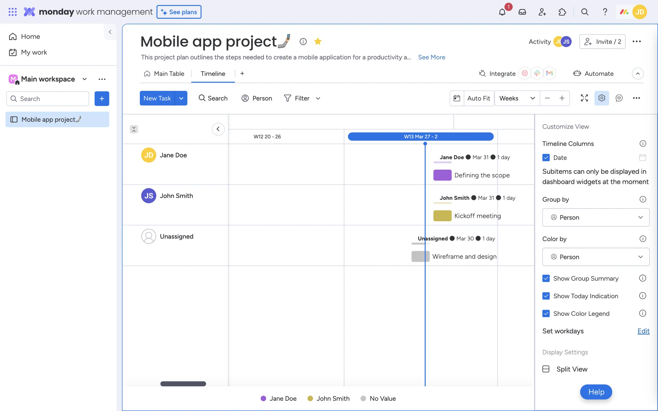Viewport: 658px width, 411px height.
Task: Open the Group by Person dropdown
Action: pyautogui.click(x=596, y=217)
